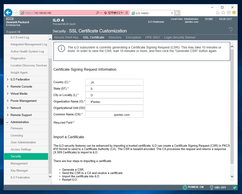Open Login Security Banner tab
The width and height of the screenshot is (242, 194).
[180, 37]
